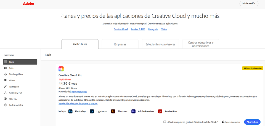Follow the Acrobat & PDF link
Screen dimensions: 265x126
point(138,29)
